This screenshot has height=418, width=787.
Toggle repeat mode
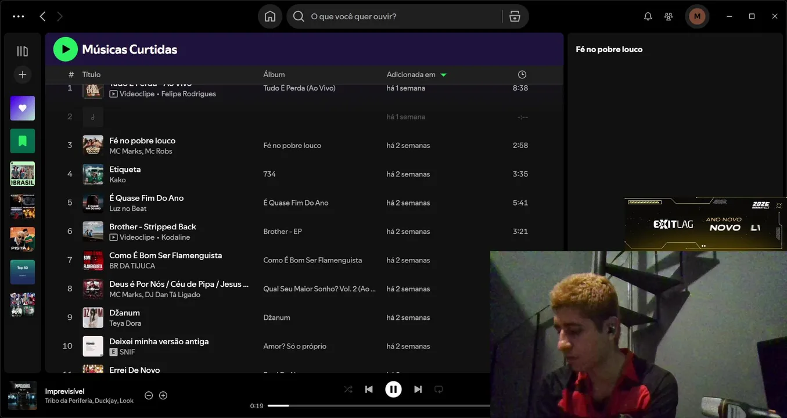pos(439,390)
